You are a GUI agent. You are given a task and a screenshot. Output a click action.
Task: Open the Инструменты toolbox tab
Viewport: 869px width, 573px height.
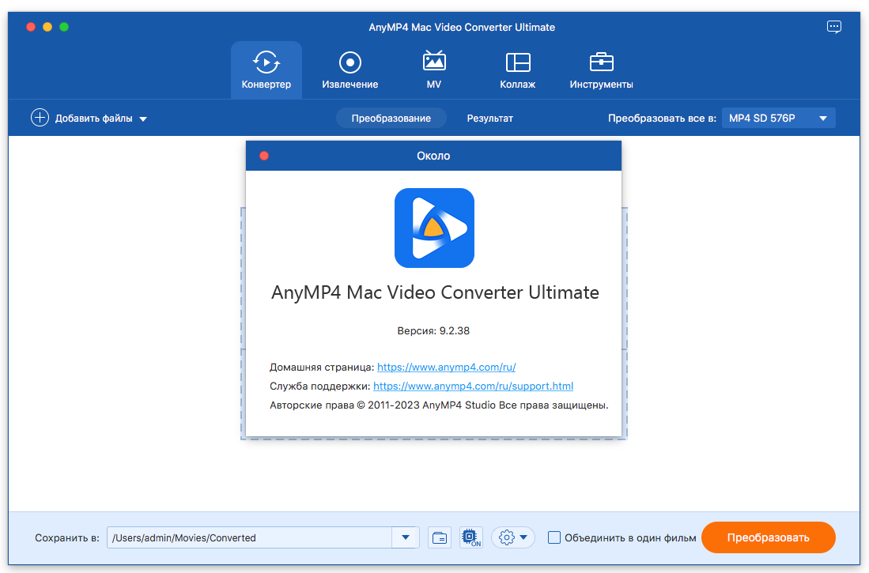pyautogui.click(x=601, y=62)
